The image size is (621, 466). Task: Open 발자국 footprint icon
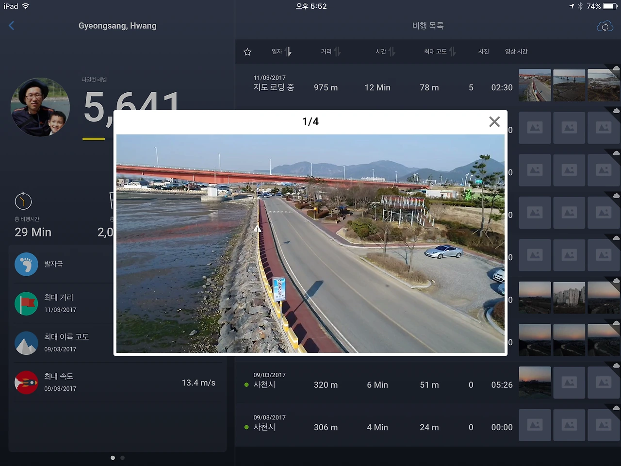point(26,264)
